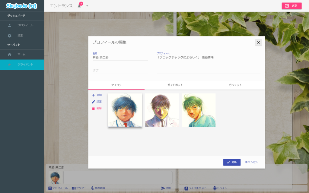Click the muted microphone icon

(92, 188)
